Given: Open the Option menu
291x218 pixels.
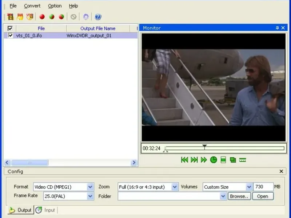Looking at the screenshot, I should coord(55,6).
